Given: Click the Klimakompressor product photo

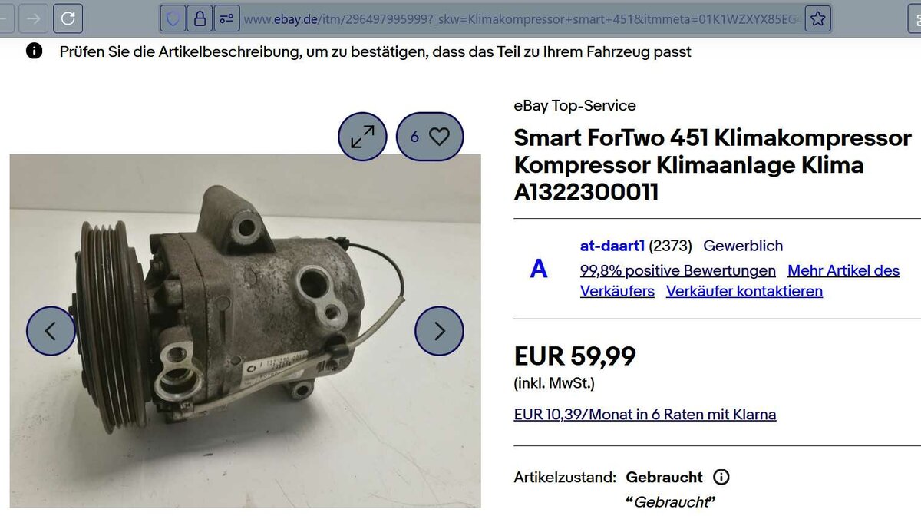Looking at the screenshot, I should [x=246, y=331].
